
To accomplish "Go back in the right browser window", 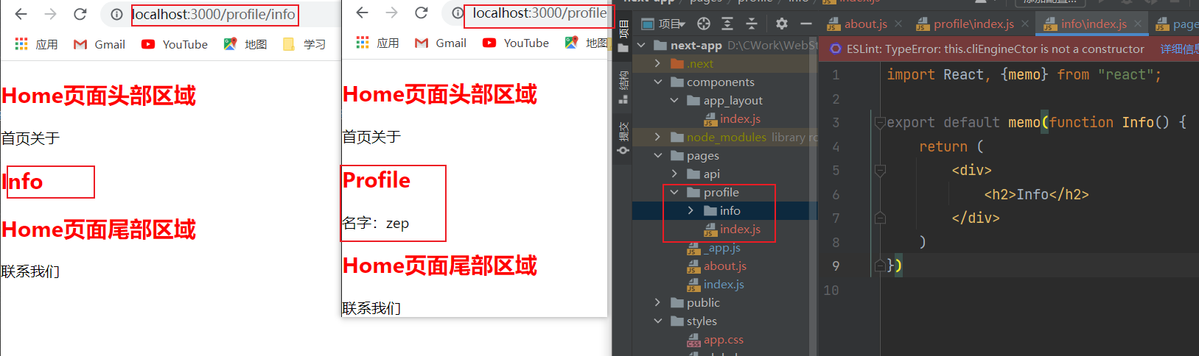I will click(362, 13).
